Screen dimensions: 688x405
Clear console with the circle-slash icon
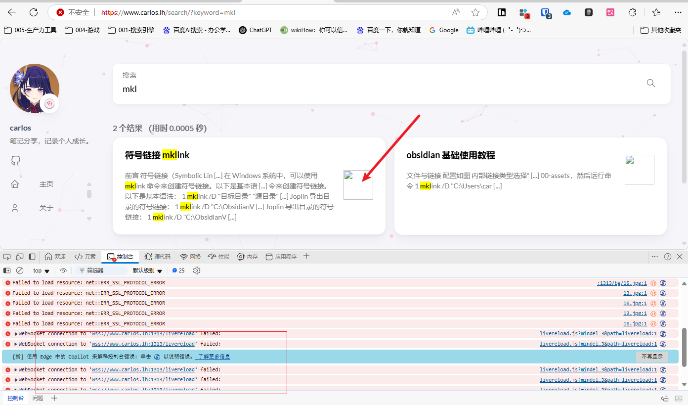click(x=20, y=270)
